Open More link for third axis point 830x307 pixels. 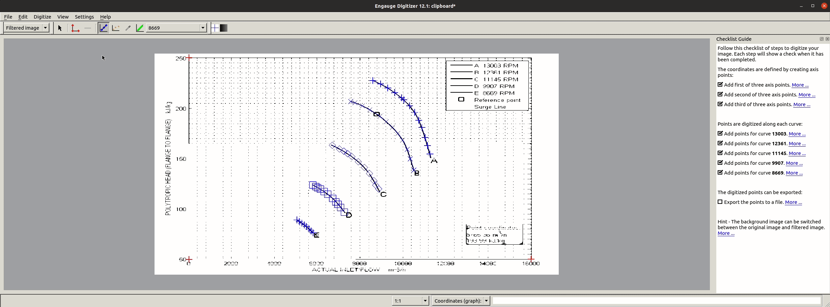tap(802, 104)
